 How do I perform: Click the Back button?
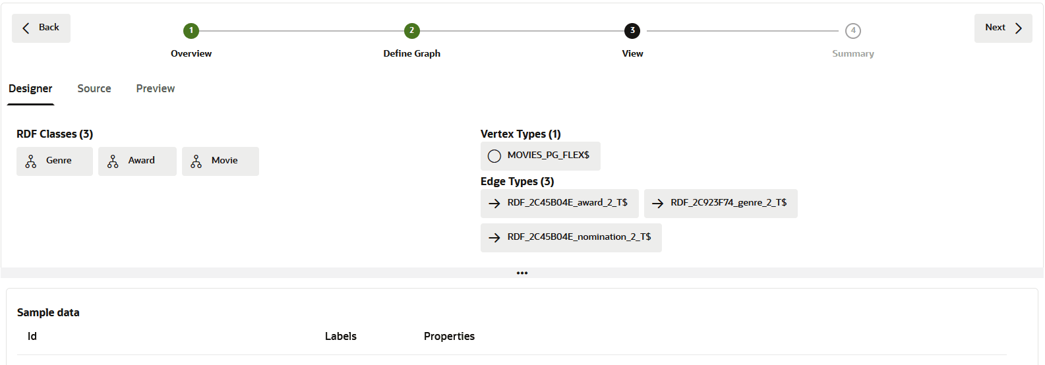(41, 28)
